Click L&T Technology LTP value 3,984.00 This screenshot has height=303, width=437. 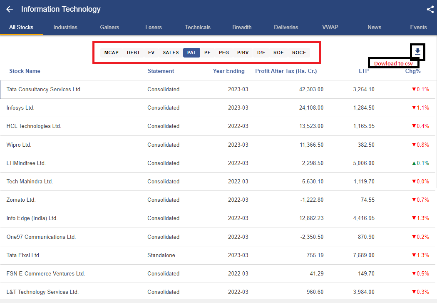(x=364, y=292)
